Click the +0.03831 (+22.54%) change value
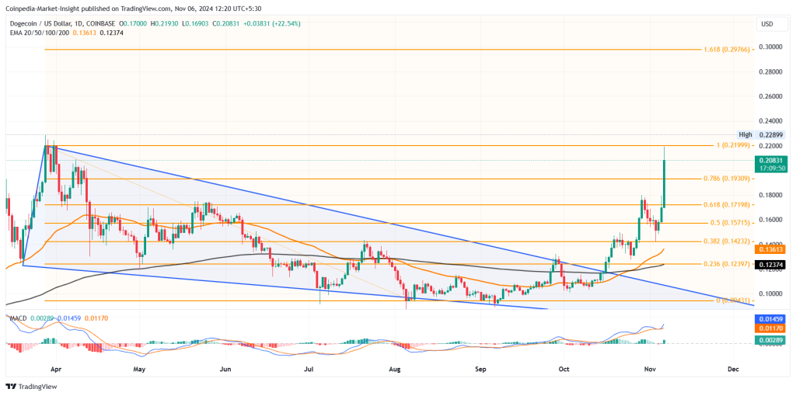 (x=272, y=23)
